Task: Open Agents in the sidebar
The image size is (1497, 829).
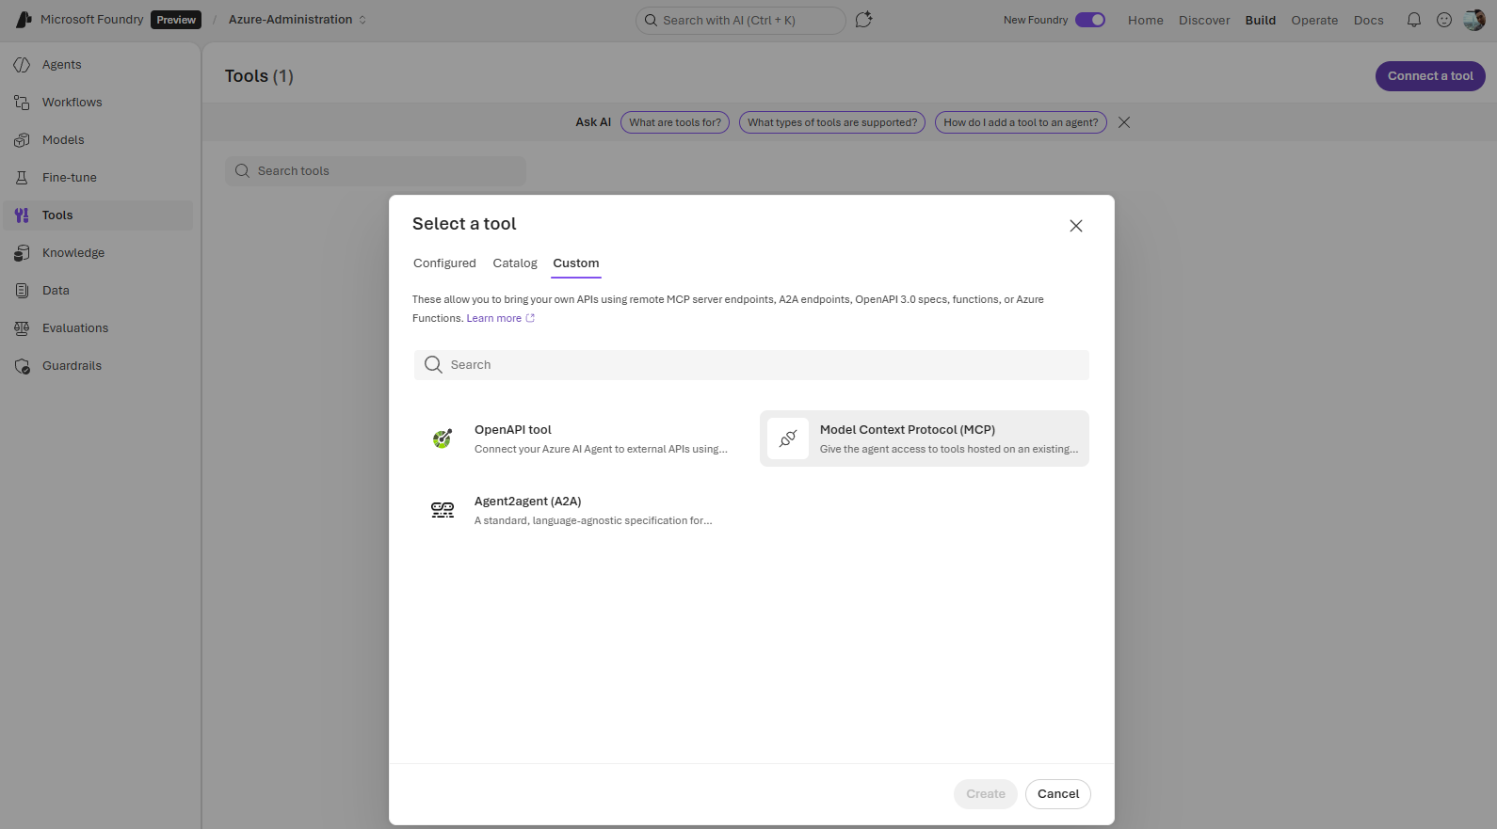Action: tap(62, 65)
